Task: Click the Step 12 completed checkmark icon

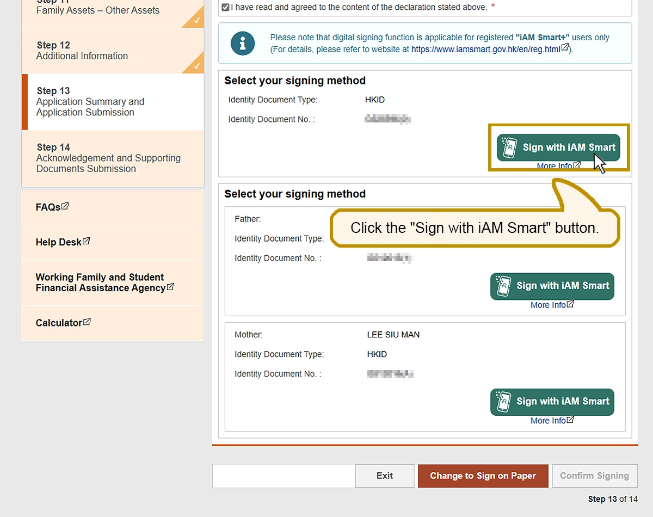Action: click(196, 66)
